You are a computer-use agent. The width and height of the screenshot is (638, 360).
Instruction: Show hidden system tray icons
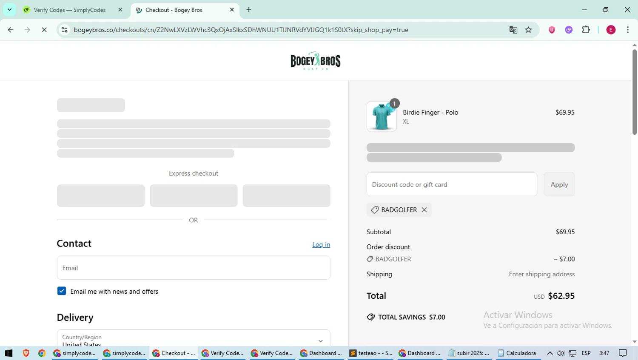[550, 353]
